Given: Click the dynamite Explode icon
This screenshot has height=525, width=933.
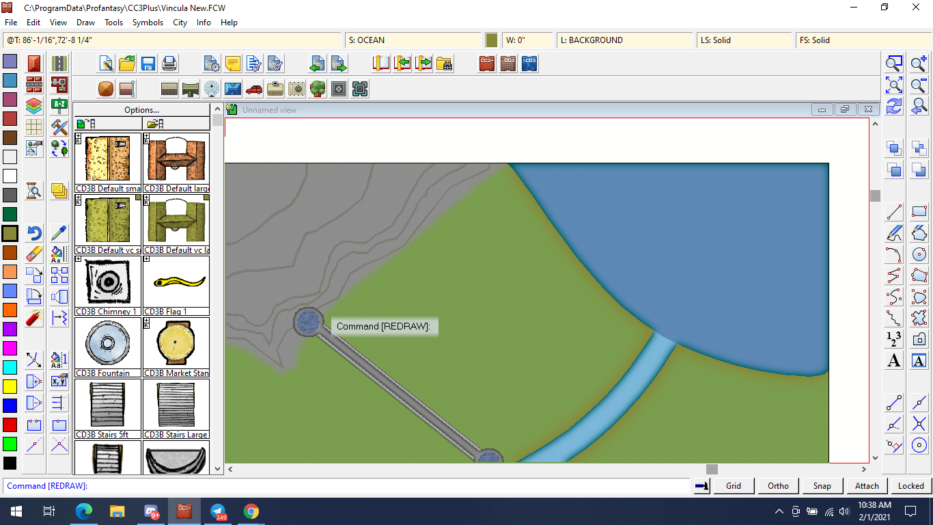Looking at the screenshot, I should click(x=34, y=318).
